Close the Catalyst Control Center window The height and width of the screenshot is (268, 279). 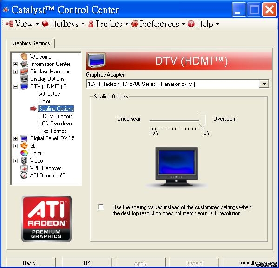pos(270,10)
